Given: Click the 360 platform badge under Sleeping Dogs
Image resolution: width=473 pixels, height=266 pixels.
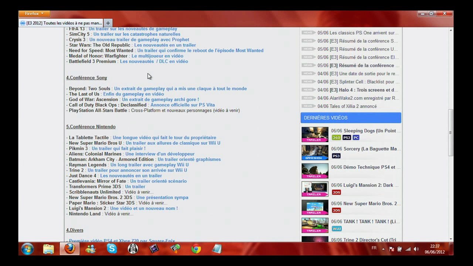Looking at the screenshot, I should pos(336,137).
